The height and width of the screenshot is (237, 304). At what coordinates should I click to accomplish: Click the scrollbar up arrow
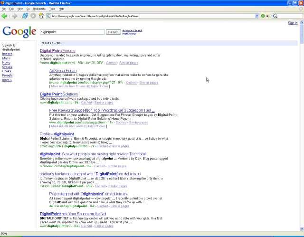pos(302,22)
